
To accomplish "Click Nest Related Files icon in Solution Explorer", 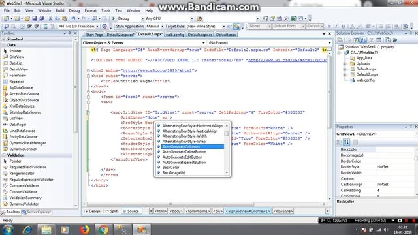I will tap(363, 40).
